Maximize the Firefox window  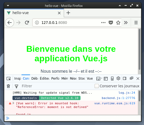[132, 6]
